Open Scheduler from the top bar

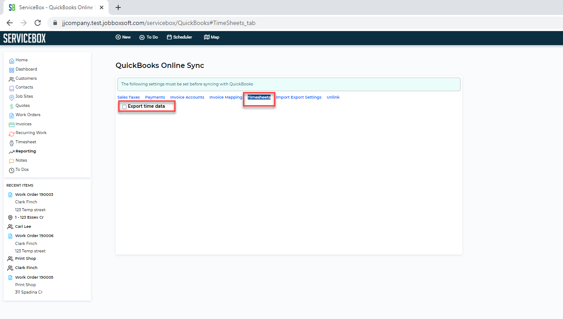click(x=179, y=37)
